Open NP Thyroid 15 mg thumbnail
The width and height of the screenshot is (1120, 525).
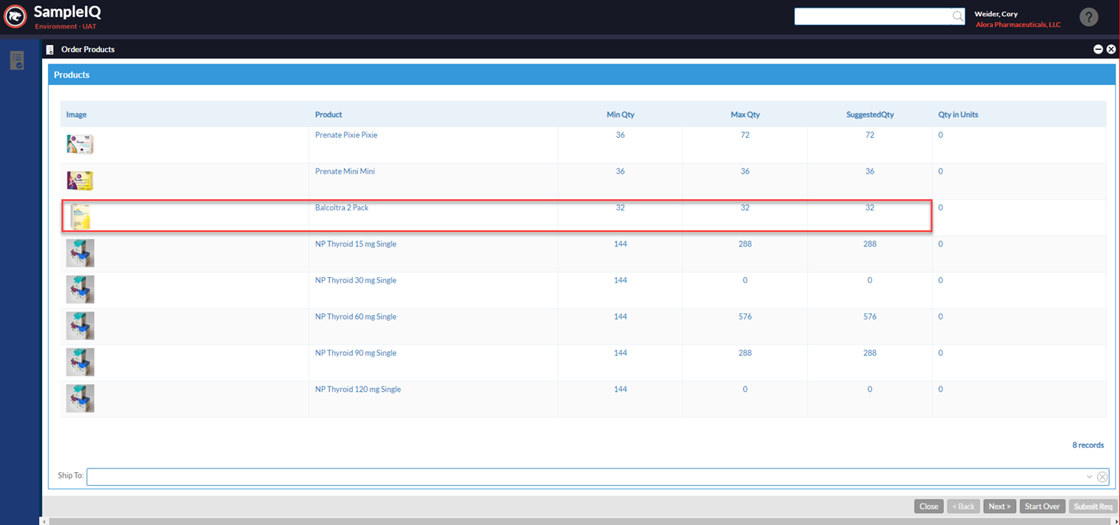click(80, 253)
